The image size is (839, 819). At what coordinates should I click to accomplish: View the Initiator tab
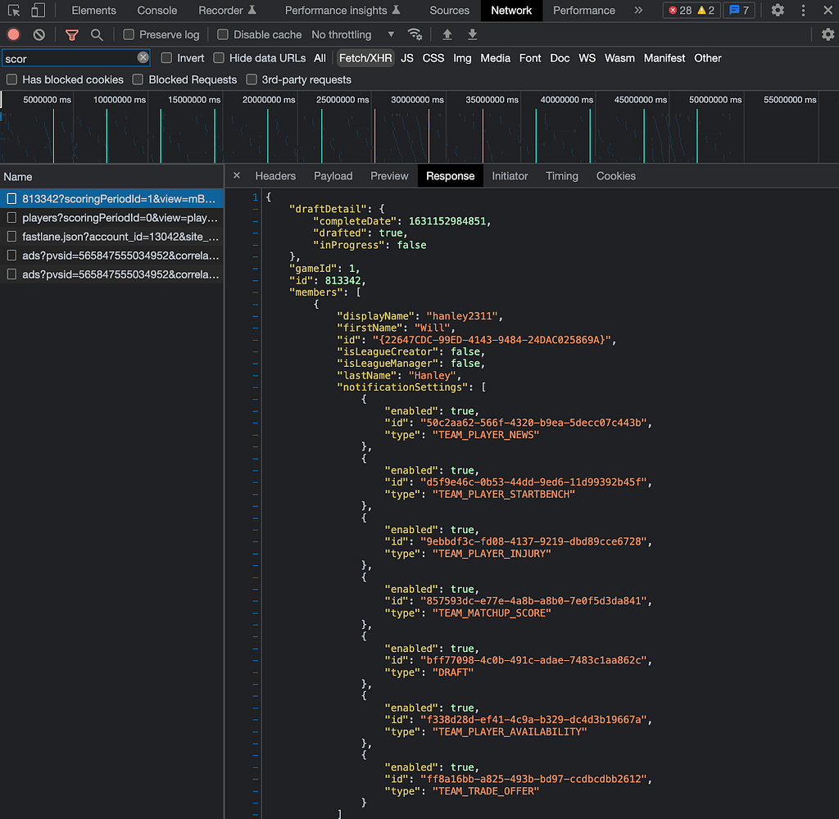point(510,176)
